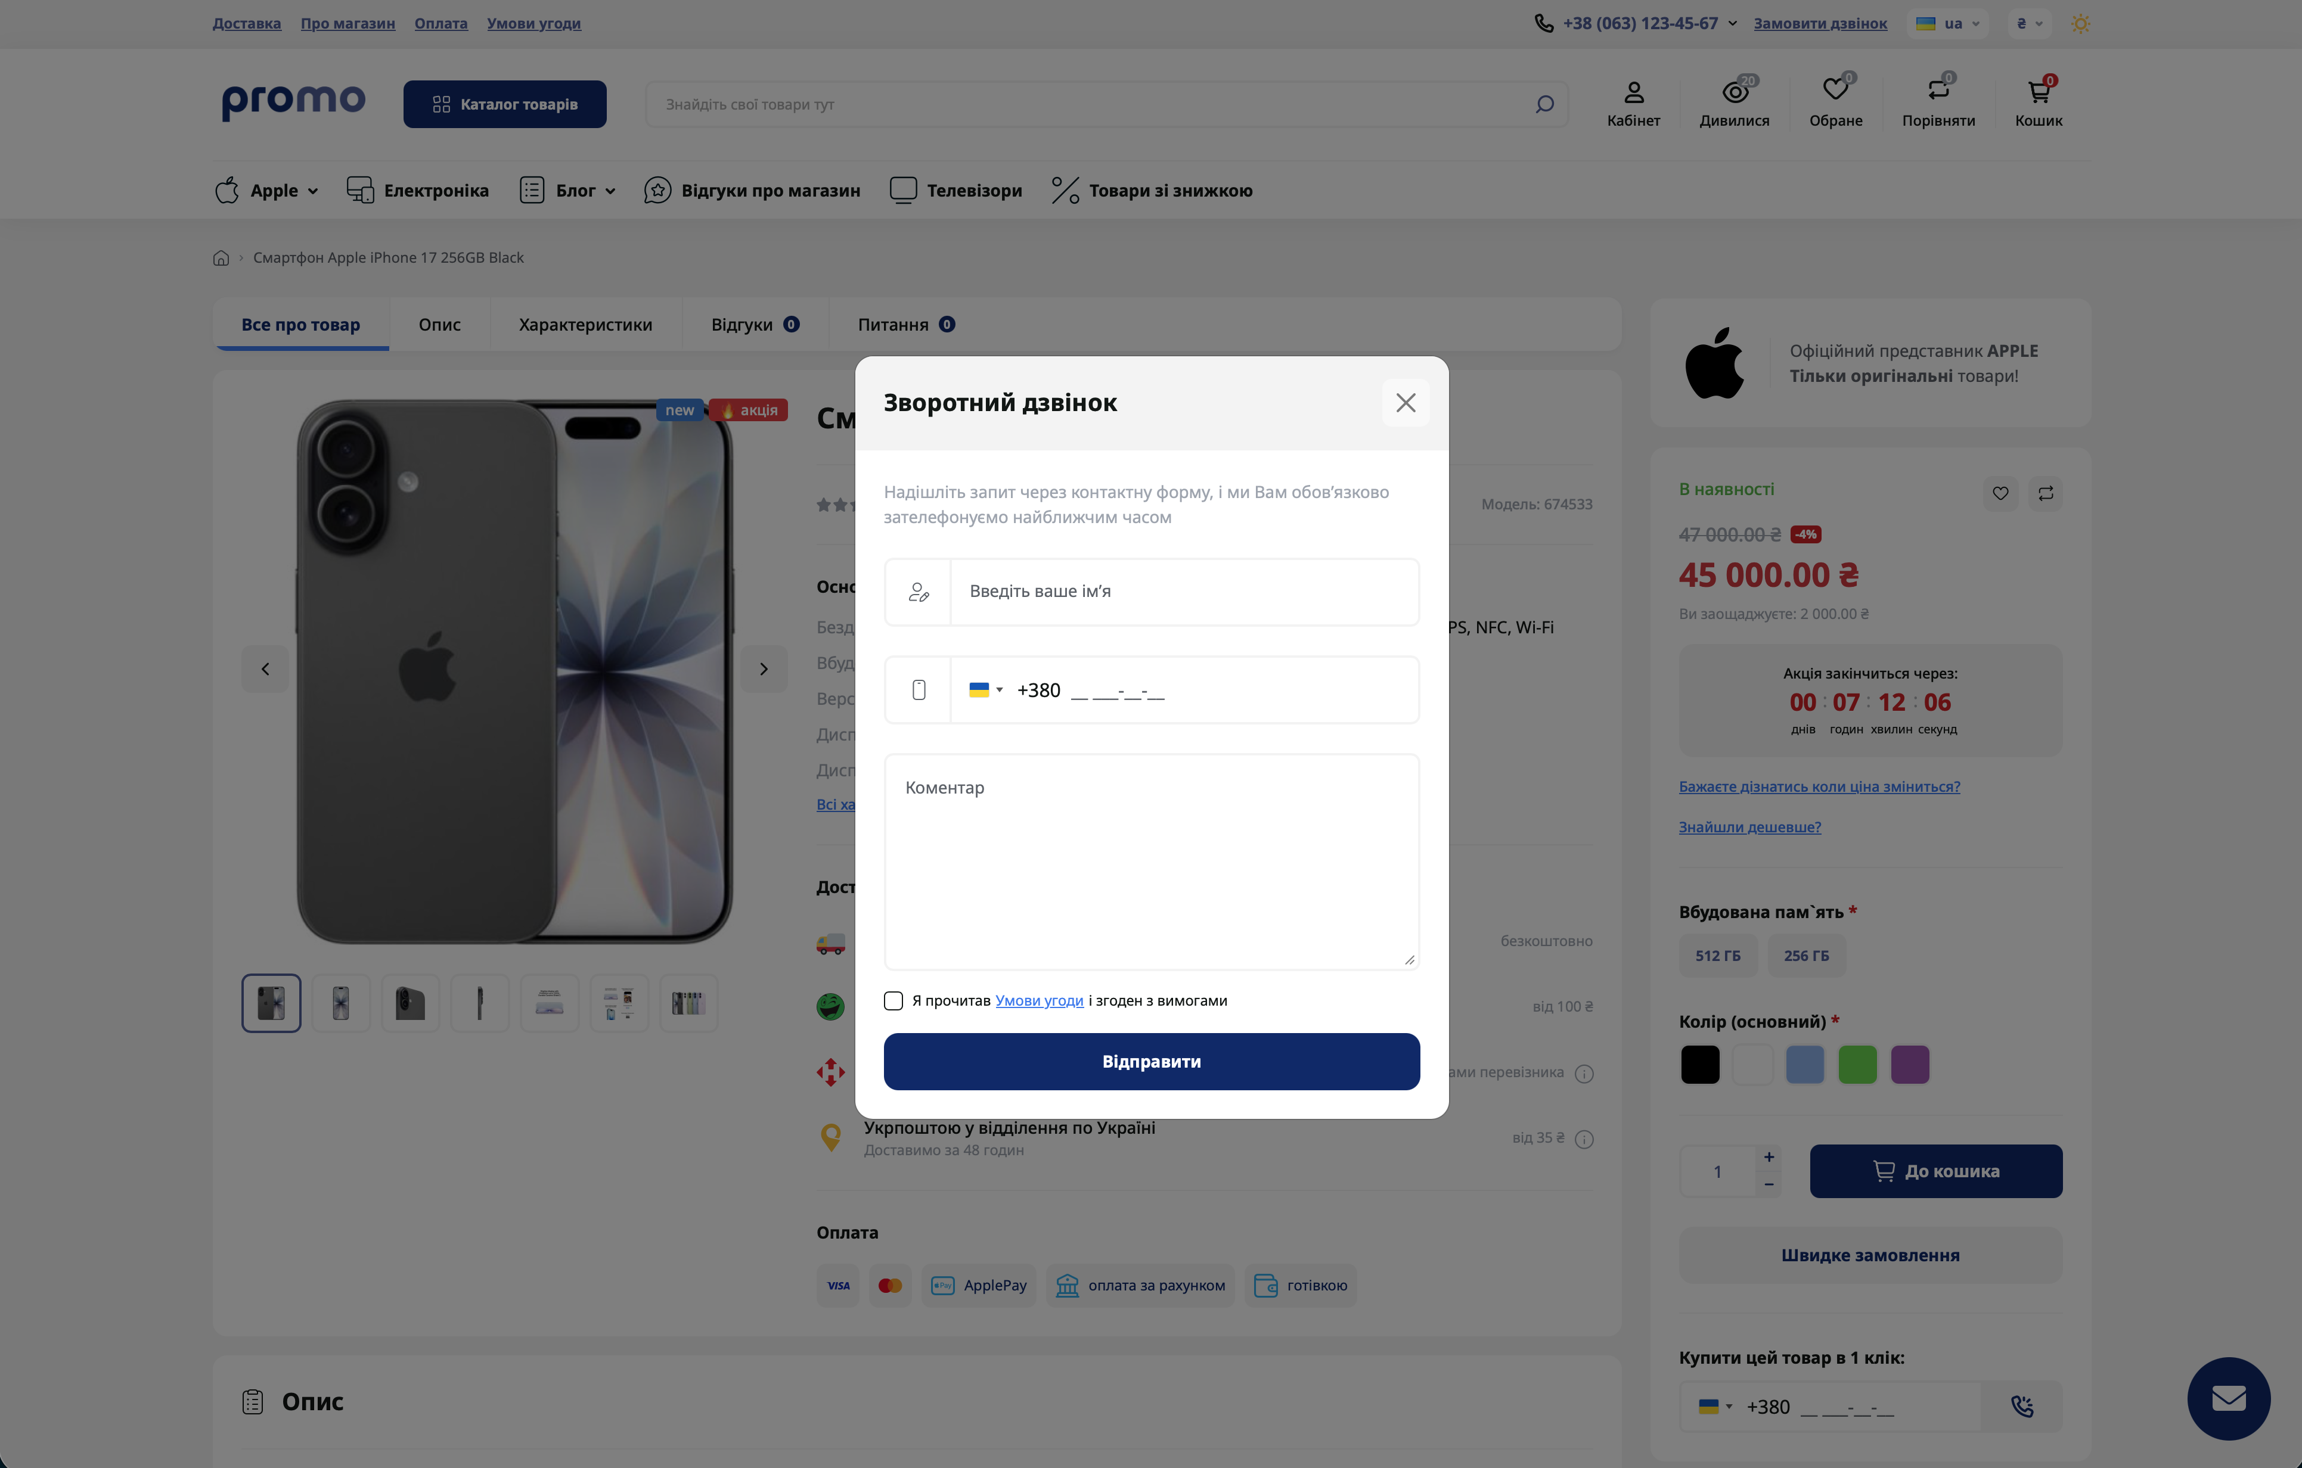Switch to the Характеристики tab
The width and height of the screenshot is (2302, 1468).
click(x=585, y=325)
